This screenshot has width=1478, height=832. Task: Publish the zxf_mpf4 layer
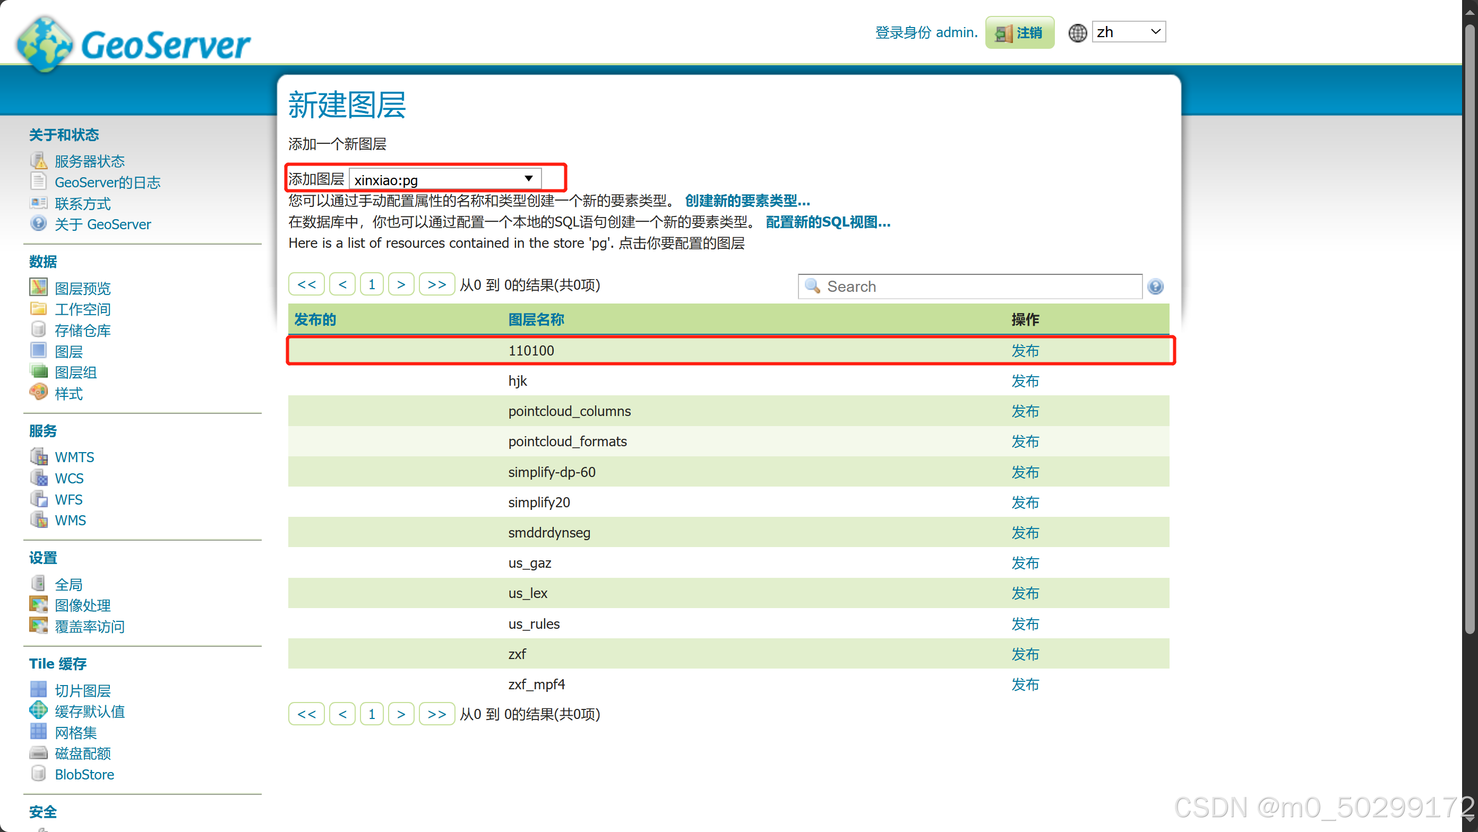(1025, 684)
